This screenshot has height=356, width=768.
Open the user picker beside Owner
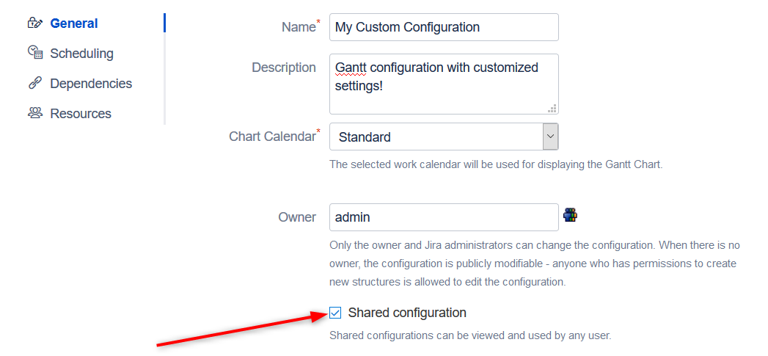tap(570, 215)
